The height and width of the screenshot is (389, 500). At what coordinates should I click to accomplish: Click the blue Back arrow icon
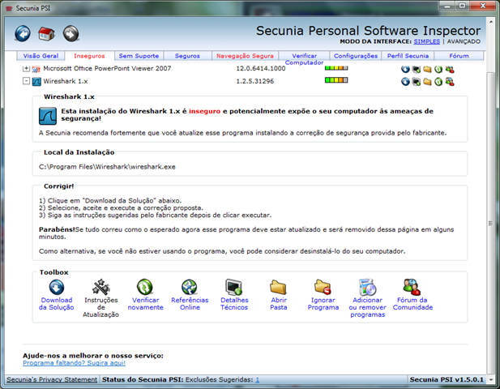click(23, 33)
